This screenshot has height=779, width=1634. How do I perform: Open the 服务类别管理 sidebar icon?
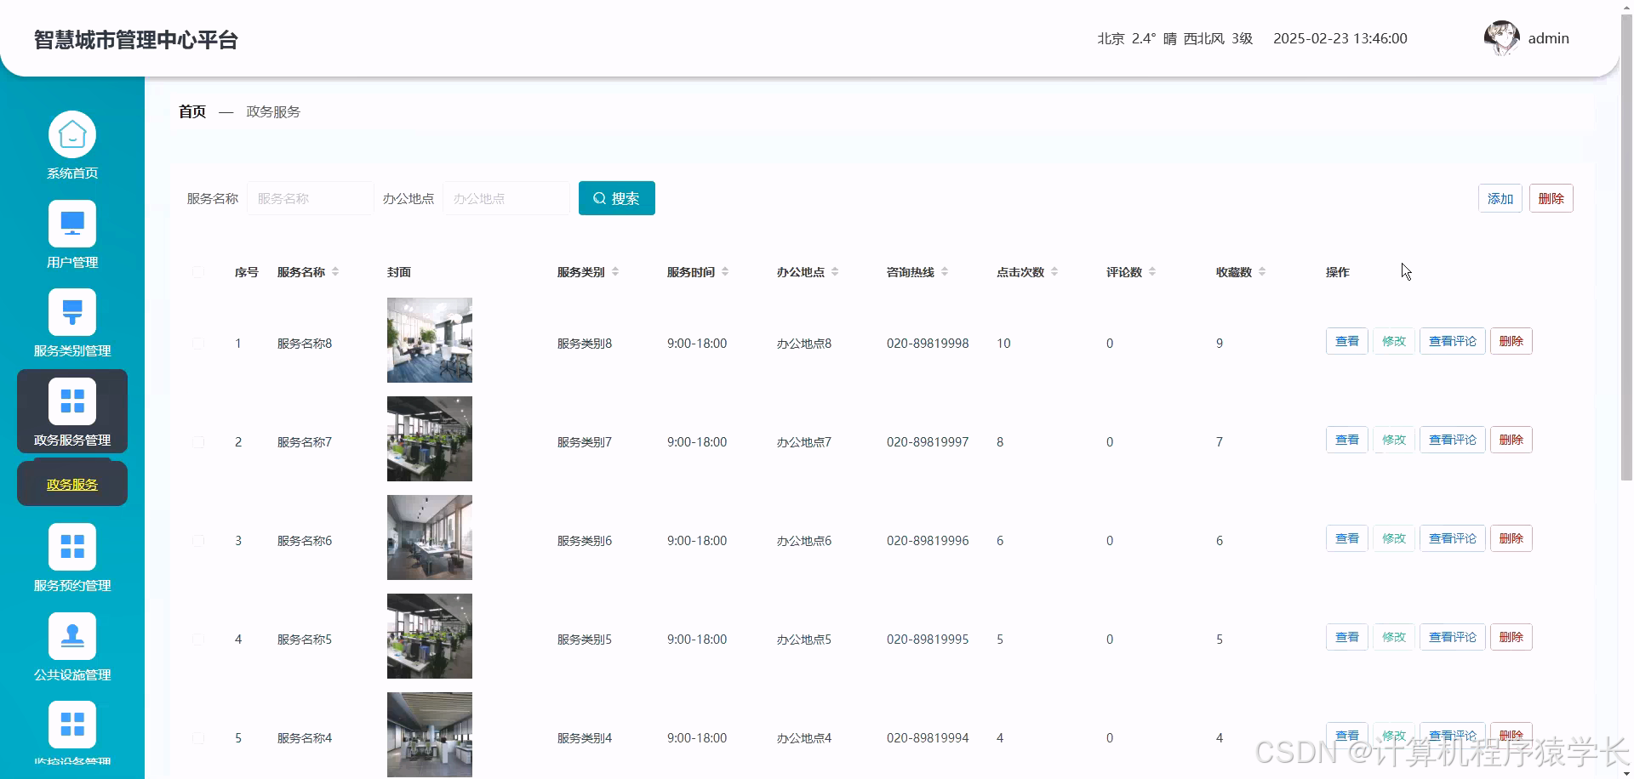72,312
